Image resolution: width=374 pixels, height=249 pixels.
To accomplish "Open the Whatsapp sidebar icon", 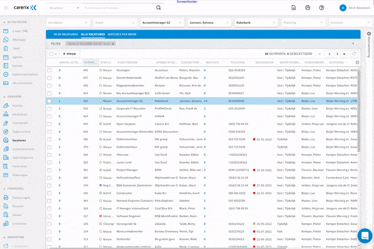I will (x=6, y=40).
